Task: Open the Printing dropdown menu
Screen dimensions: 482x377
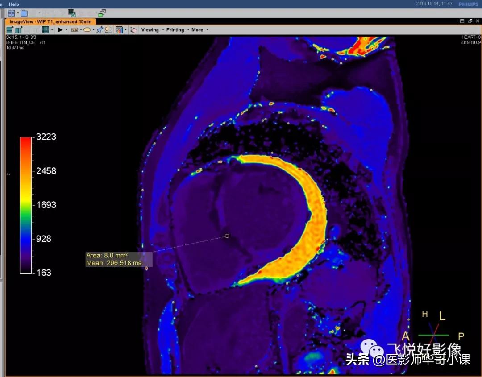Action: coord(175,30)
